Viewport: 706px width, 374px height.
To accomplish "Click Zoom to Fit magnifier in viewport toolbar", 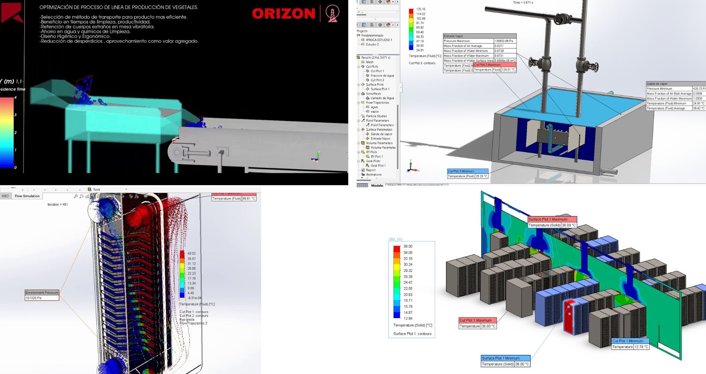I will 76,196.
